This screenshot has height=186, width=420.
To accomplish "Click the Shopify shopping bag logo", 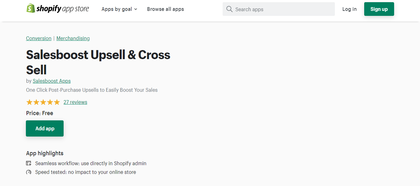I will pos(31,8).
